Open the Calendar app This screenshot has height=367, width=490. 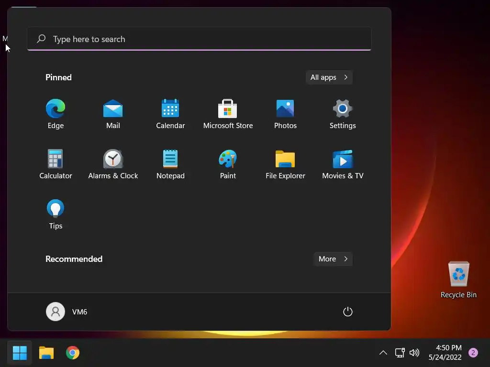170,114
